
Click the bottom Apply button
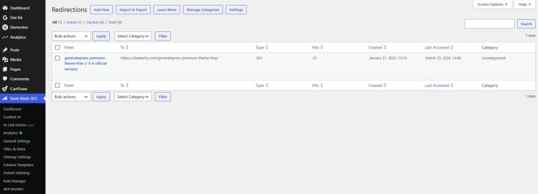[x=101, y=97]
